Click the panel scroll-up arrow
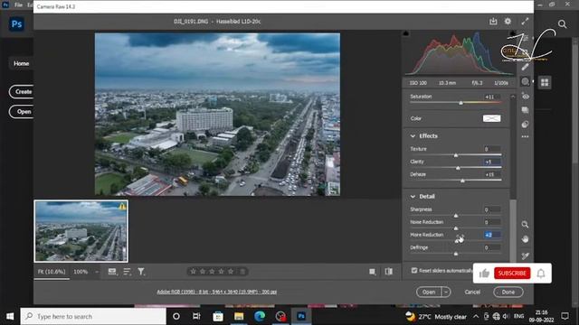 pyautogui.click(x=513, y=97)
